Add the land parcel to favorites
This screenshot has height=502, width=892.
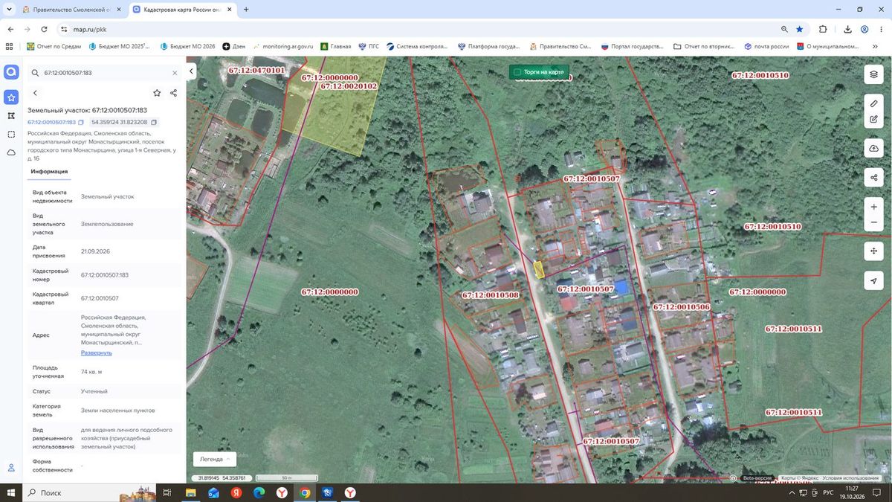157,93
